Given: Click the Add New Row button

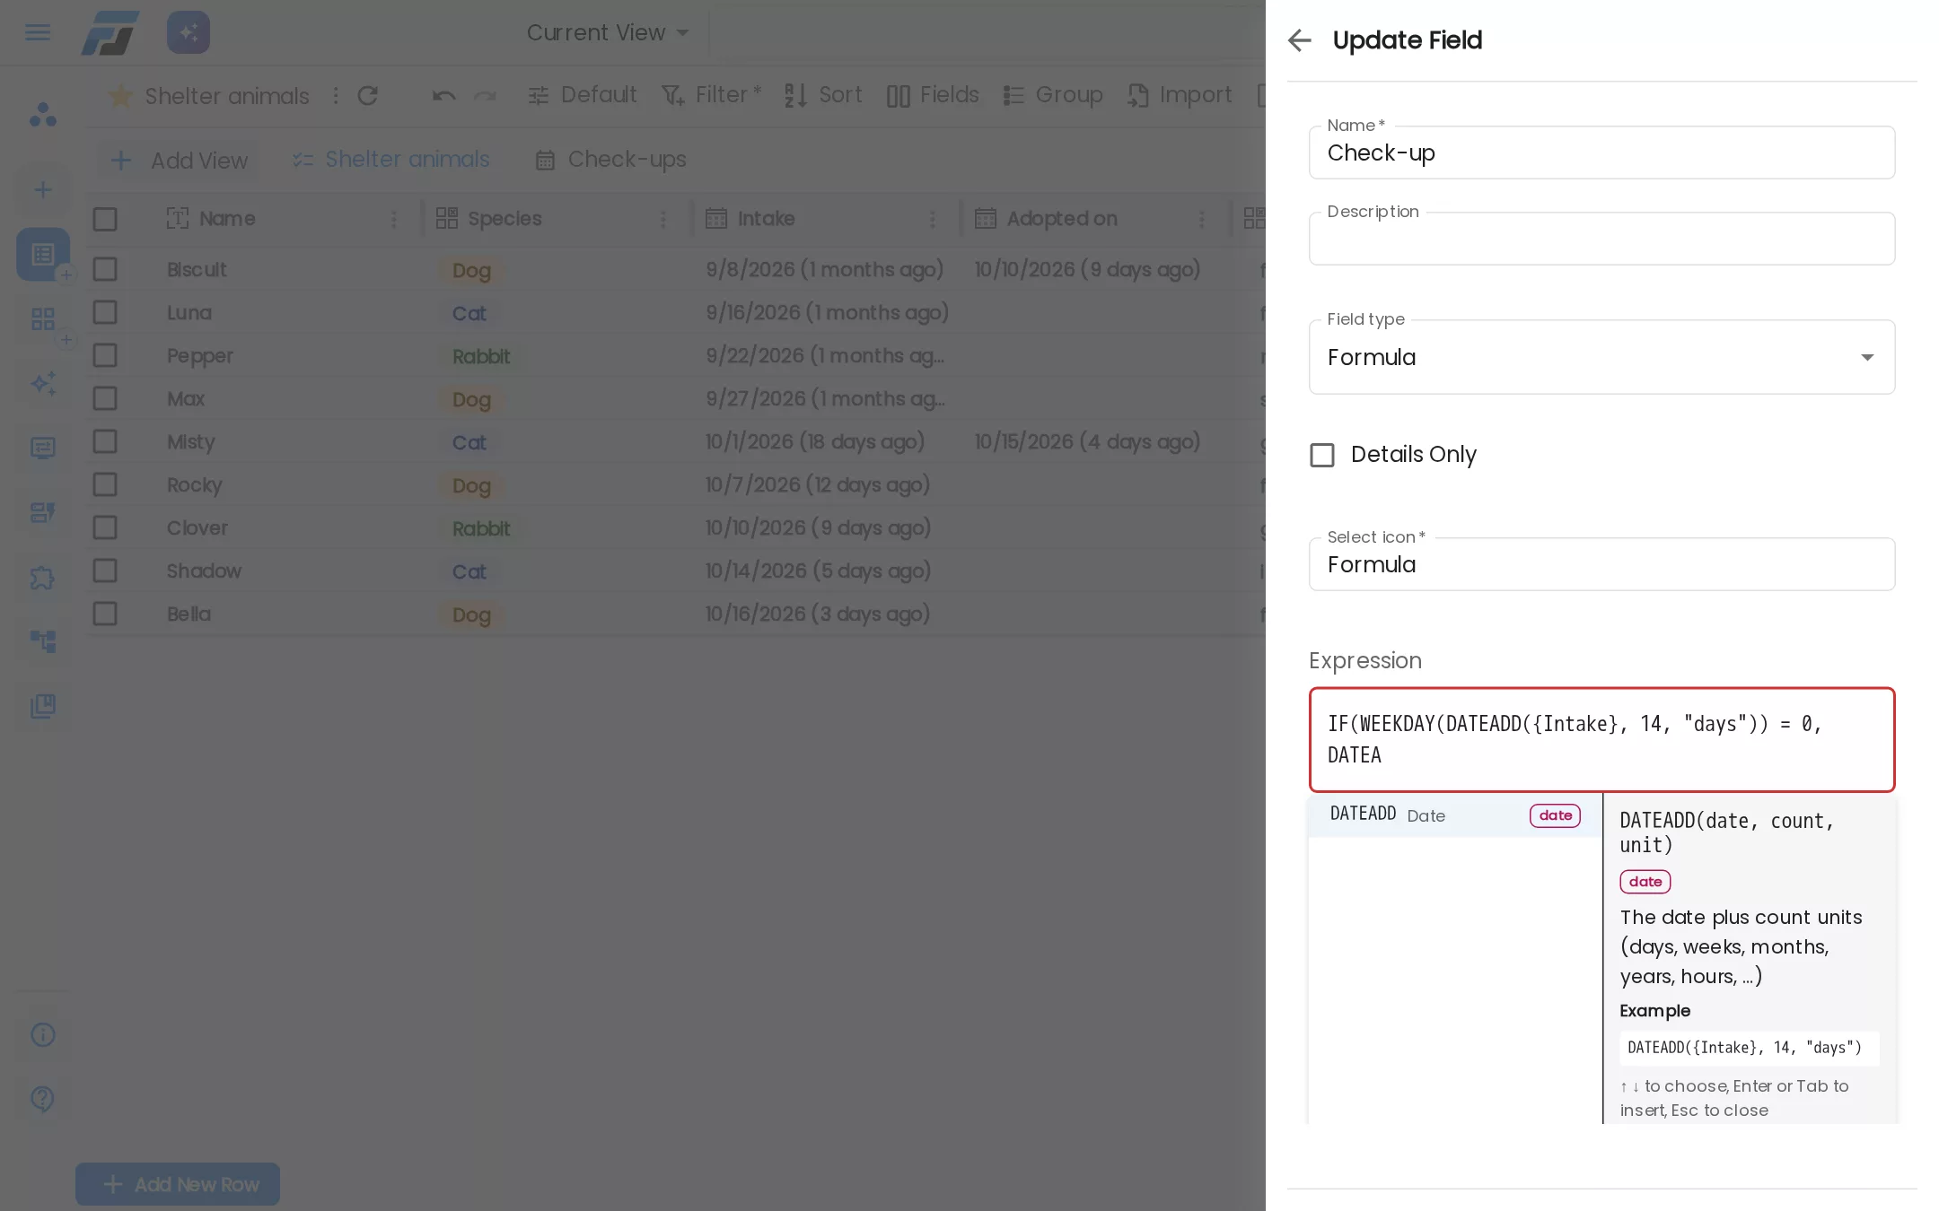Looking at the screenshot, I should 178,1184.
